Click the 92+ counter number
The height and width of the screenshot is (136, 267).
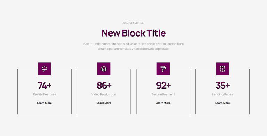pos(163,85)
